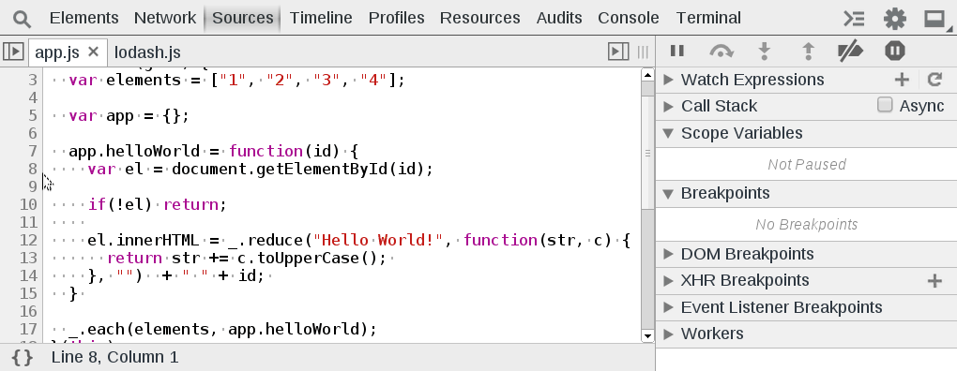Refresh watch expressions
The height and width of the screenshot is (371, 957).
[x=934, y=80]
